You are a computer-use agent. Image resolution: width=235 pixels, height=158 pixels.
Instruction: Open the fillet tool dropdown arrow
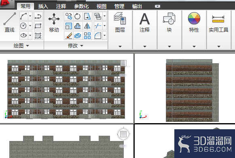click(105, 36)
